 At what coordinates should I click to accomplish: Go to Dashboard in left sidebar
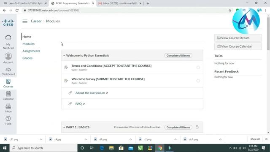point(8,71)
